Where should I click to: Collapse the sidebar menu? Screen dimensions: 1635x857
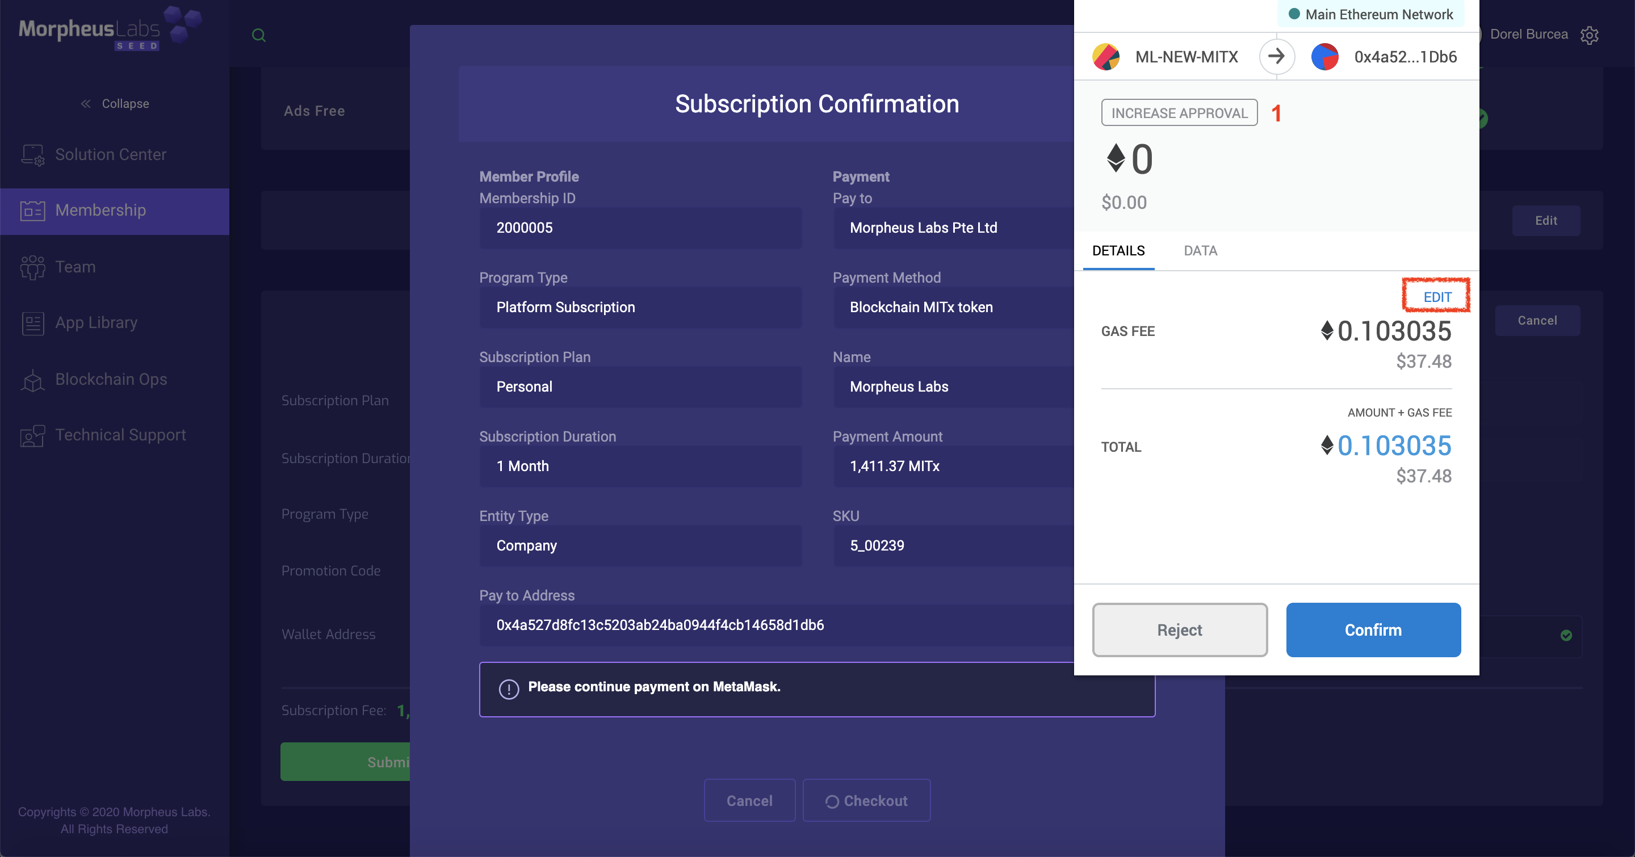(x=115, y=103)
